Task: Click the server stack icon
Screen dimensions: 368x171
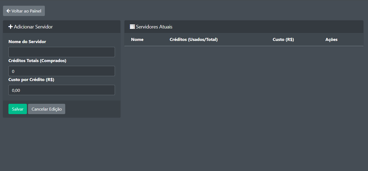Action: tap(132, 27)
